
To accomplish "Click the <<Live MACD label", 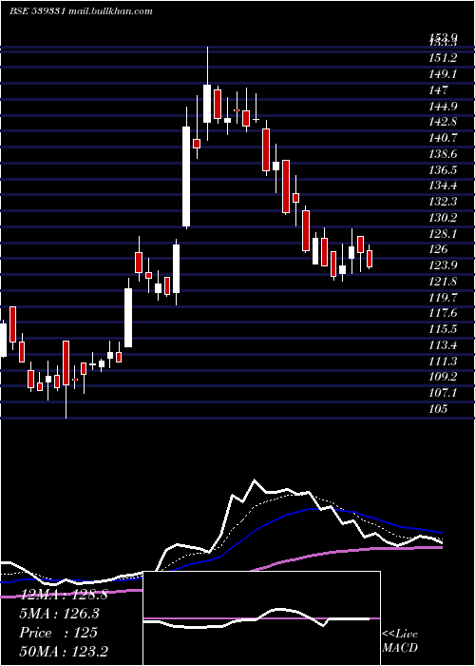I will pos(400,641).
